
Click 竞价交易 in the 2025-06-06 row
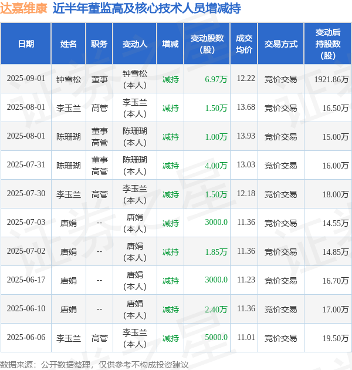point(281,338)
